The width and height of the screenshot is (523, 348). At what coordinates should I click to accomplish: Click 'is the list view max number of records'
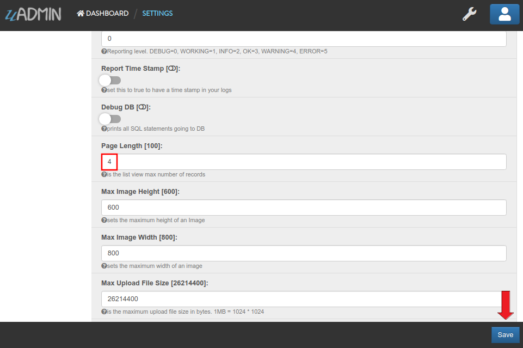click(156, 174)
